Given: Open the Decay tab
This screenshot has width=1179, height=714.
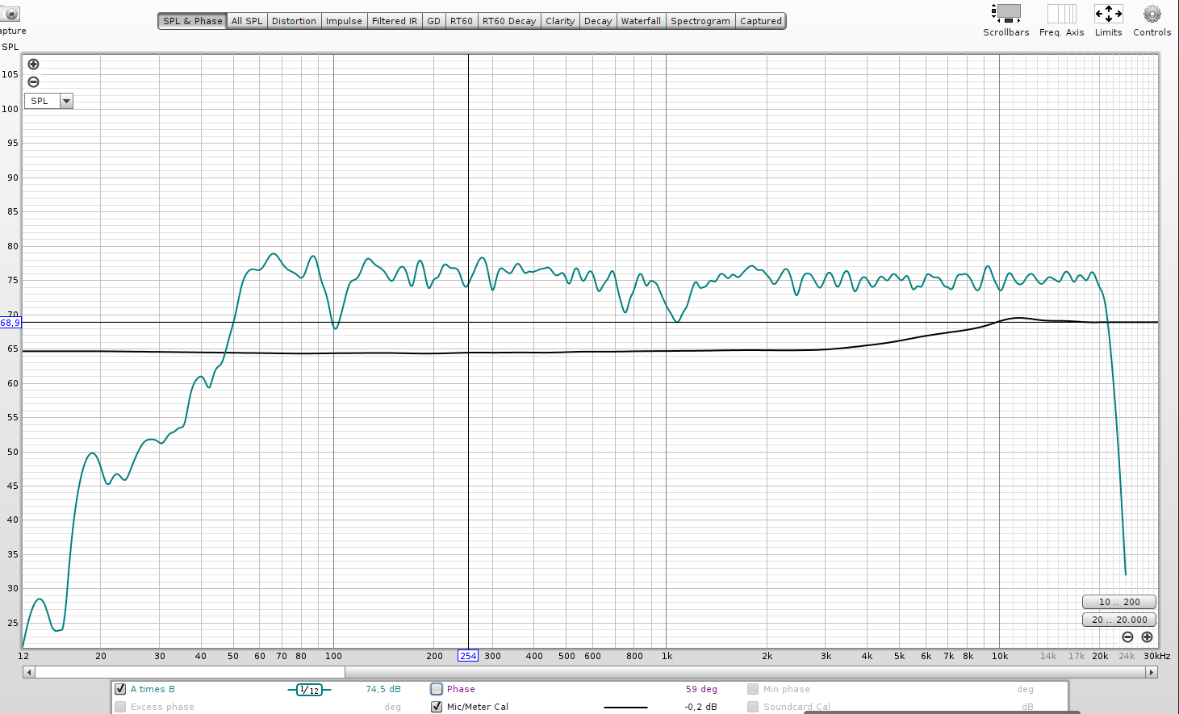Looking at the screenshot, I should coord(598,21).
